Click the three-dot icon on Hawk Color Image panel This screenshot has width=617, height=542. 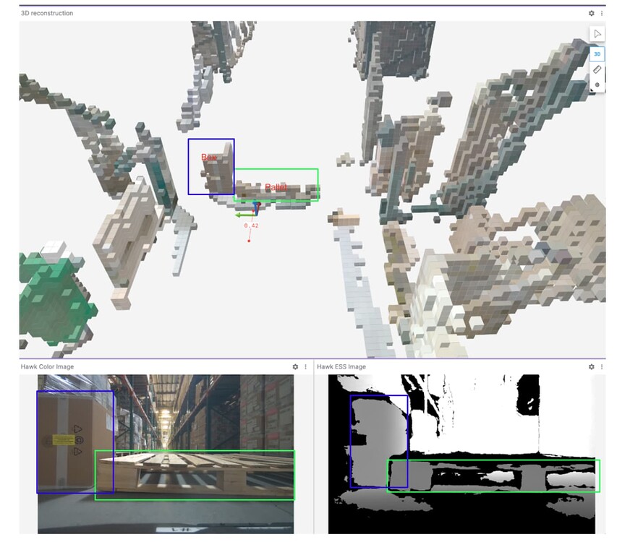tap(305, 366)
